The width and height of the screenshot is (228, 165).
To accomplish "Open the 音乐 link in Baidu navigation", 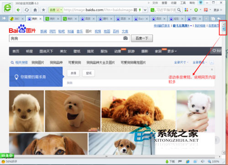I will coord(80,31).
